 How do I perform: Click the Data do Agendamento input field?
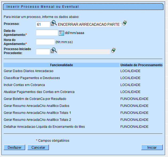47,33
